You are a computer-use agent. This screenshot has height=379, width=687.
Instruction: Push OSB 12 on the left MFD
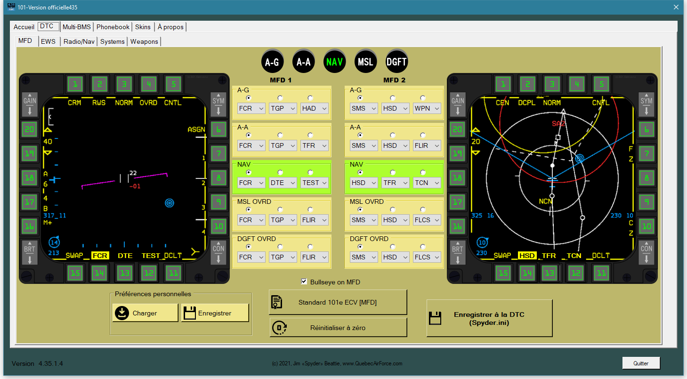(149, 273)
